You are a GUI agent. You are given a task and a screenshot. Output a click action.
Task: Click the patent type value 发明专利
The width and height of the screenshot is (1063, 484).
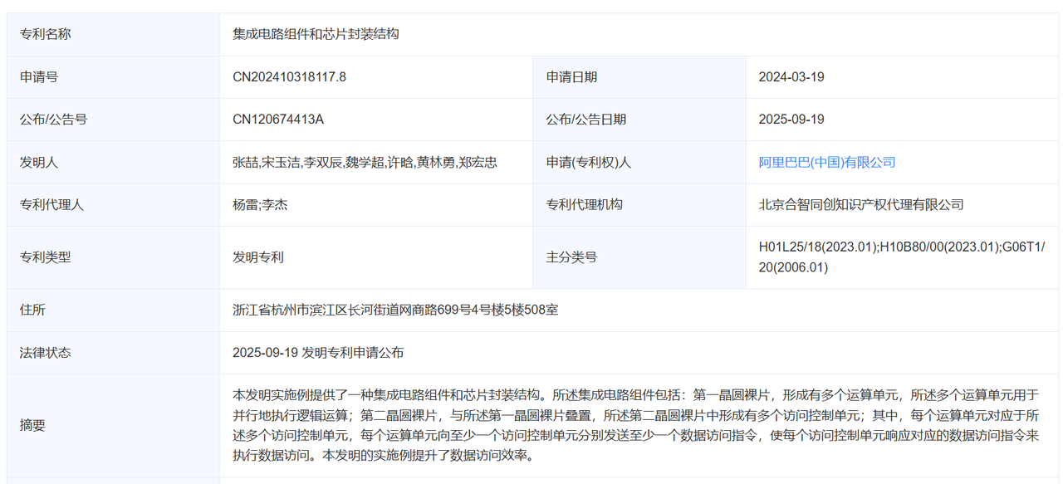258,257
